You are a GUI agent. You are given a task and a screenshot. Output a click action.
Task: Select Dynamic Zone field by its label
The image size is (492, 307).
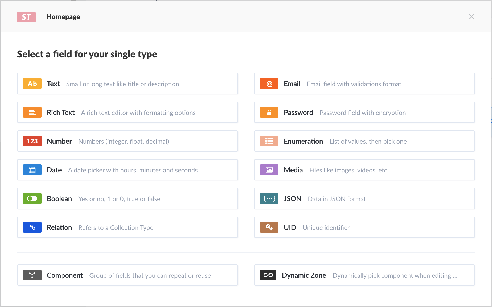[304, 275]
